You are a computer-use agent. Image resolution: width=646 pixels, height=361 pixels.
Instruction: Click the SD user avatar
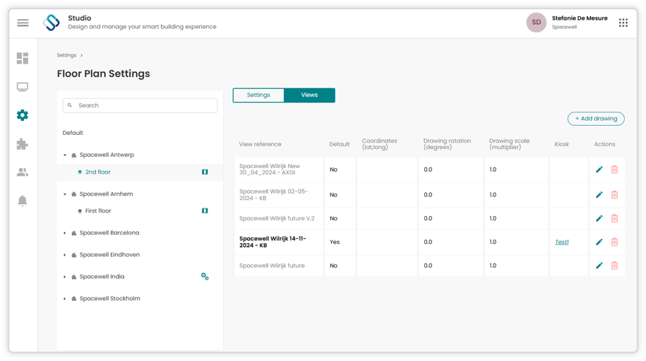(x=536, y=23)
